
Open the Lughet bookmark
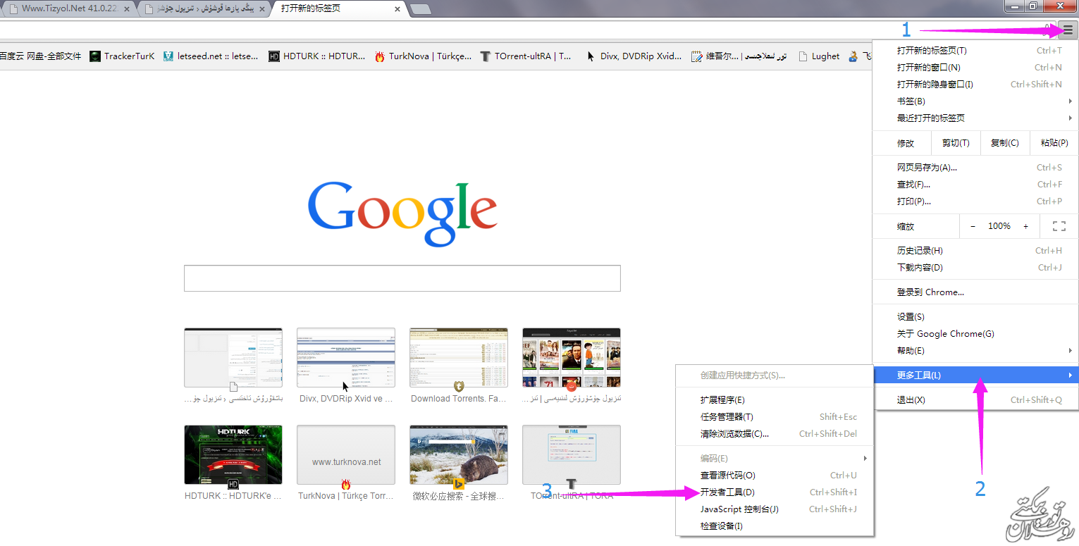pyautogui.click(x=818, y=56)
